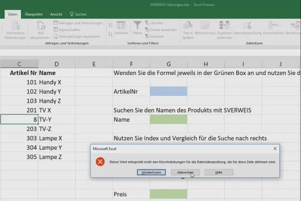Select the green cell beside Preis
301x201 pixels.
click(169, 194)
